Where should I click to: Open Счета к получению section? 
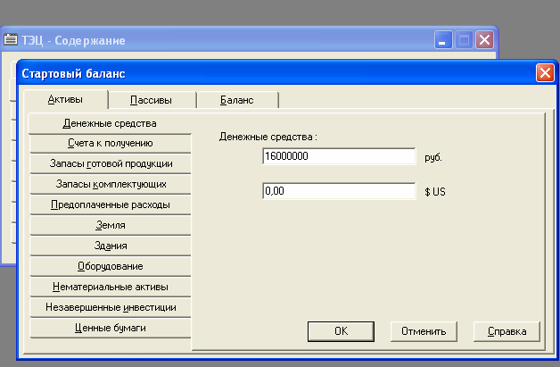pyautogui.click(x=111, y=144)
